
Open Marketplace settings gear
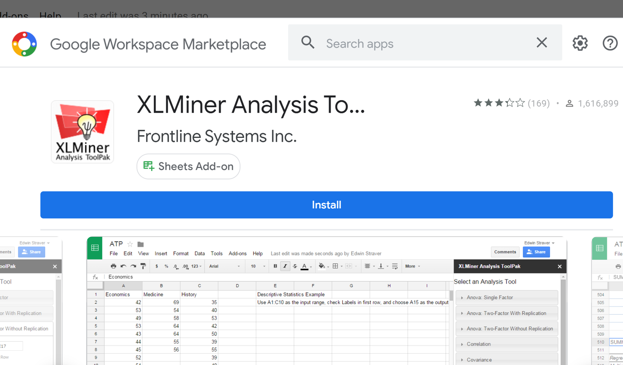pyautogui.click(x=580, y=43)
